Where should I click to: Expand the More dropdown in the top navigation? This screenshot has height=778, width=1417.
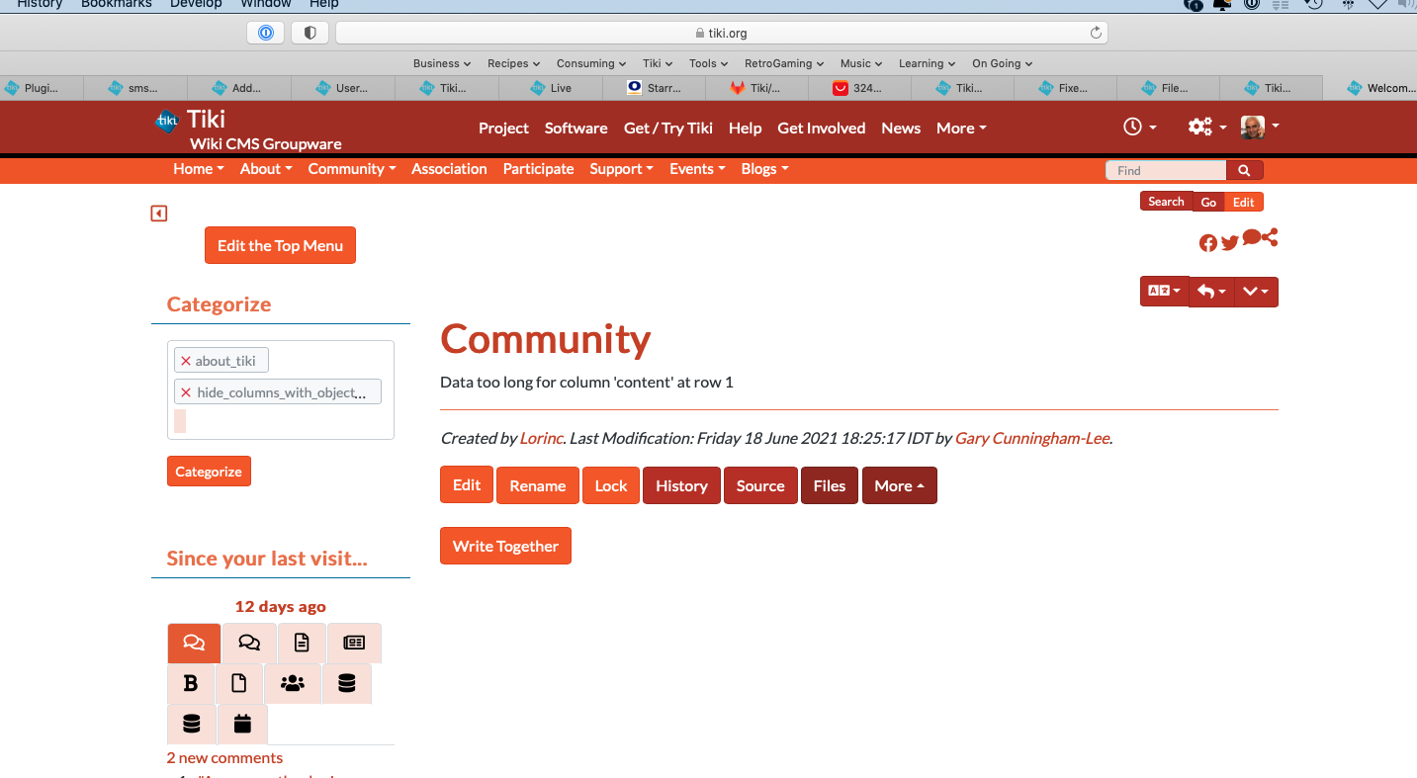[961, 128]
